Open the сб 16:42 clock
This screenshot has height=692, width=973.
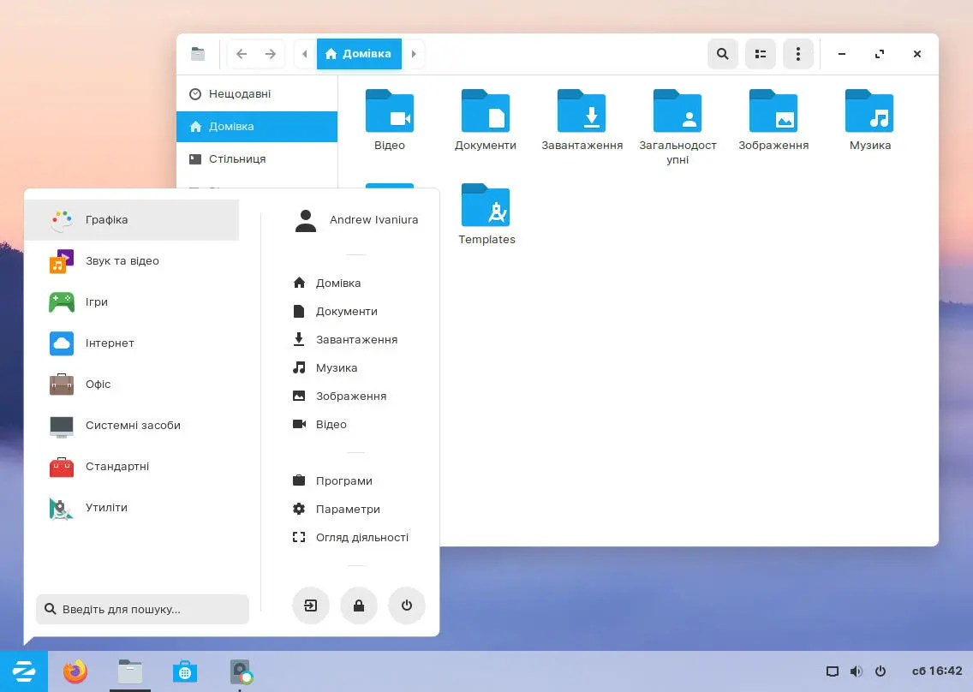pos(937,671)
